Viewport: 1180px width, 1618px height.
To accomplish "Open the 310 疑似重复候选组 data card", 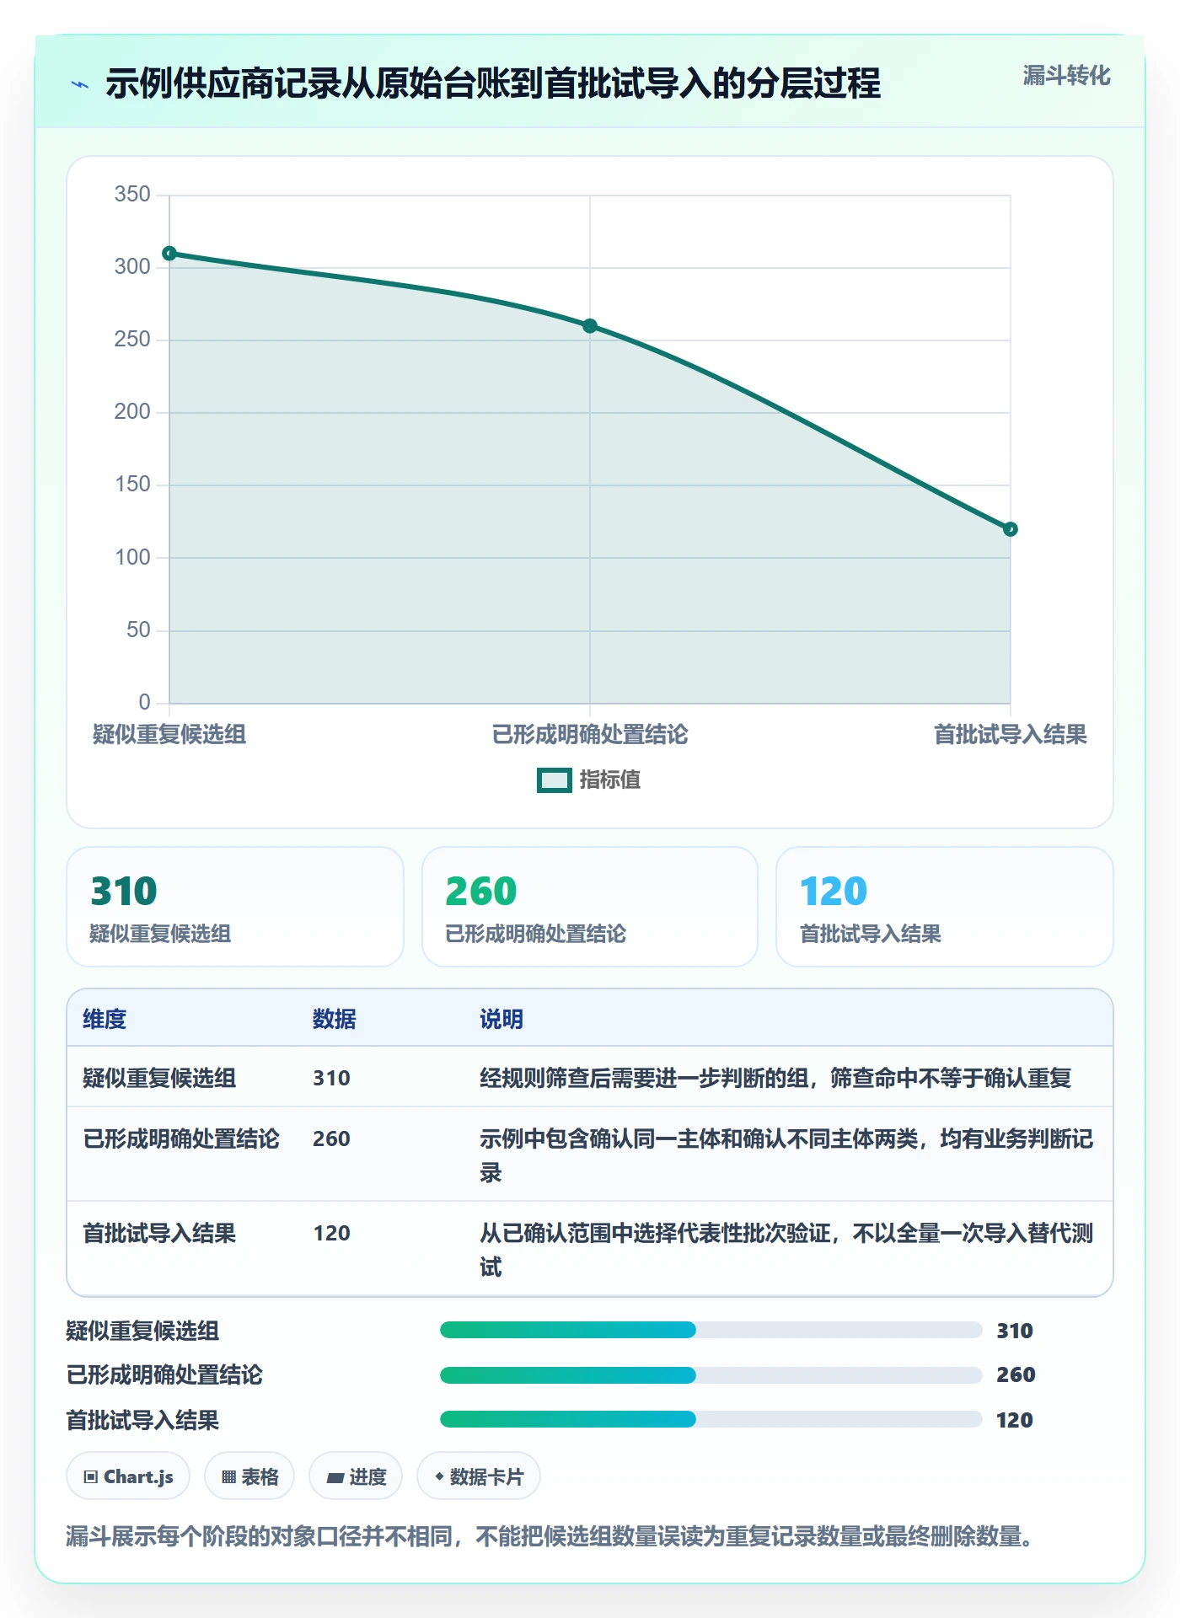I will [x=235, y=907].
